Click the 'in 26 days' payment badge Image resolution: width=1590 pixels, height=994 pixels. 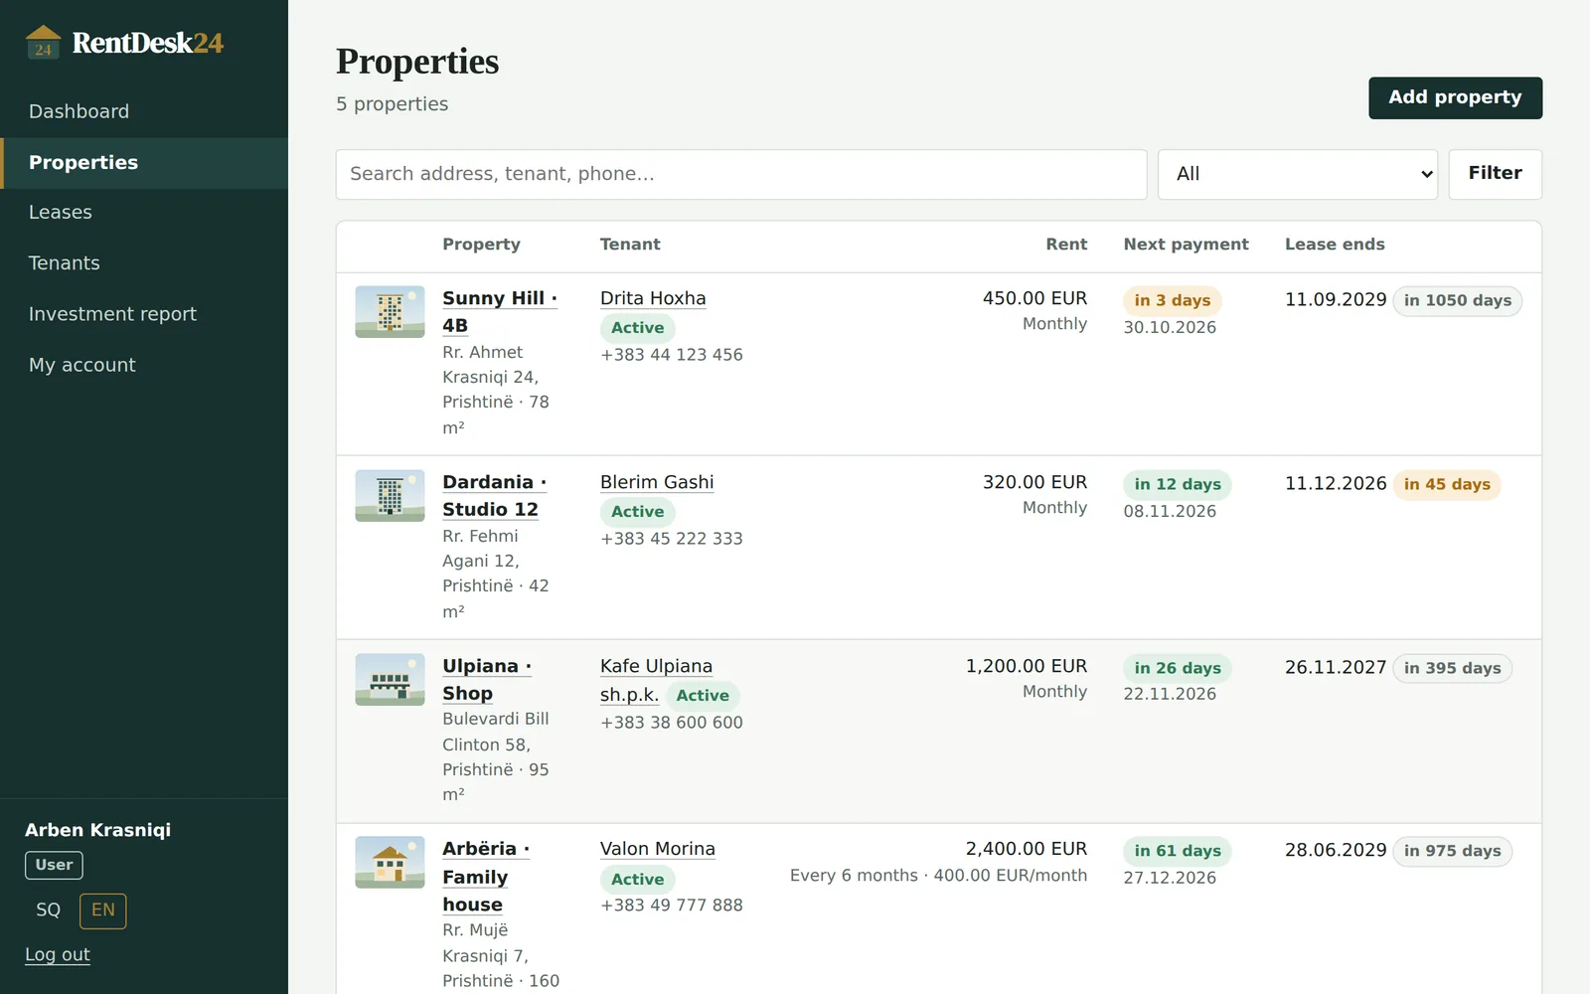coord(1178,668)
